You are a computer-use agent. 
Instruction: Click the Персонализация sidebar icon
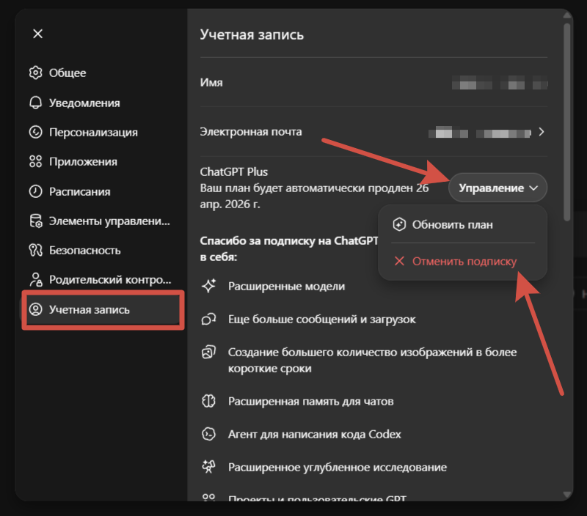pos(35,132)
